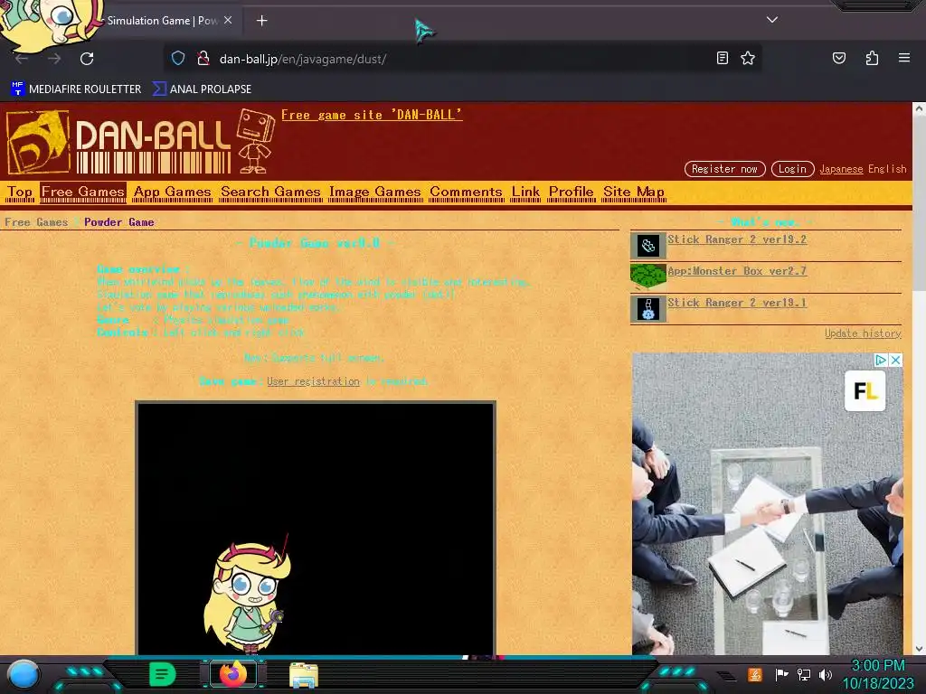Open Free game site 'DAN-BALL' link
926x694 pixels.
(x=372, y=115)
